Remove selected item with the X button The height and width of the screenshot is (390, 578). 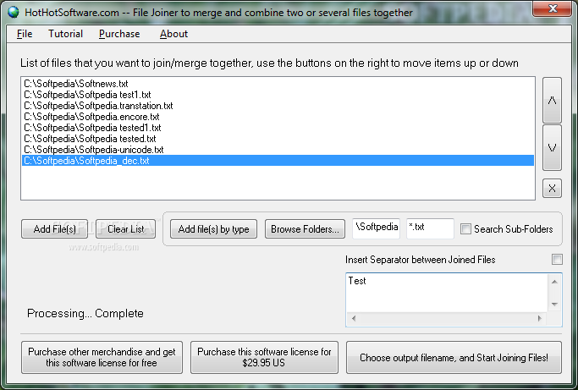click(x=552, y=189)
